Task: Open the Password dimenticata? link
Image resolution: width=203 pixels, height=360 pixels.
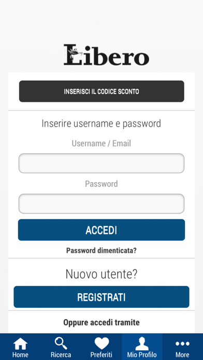Action: pos(102,250)
